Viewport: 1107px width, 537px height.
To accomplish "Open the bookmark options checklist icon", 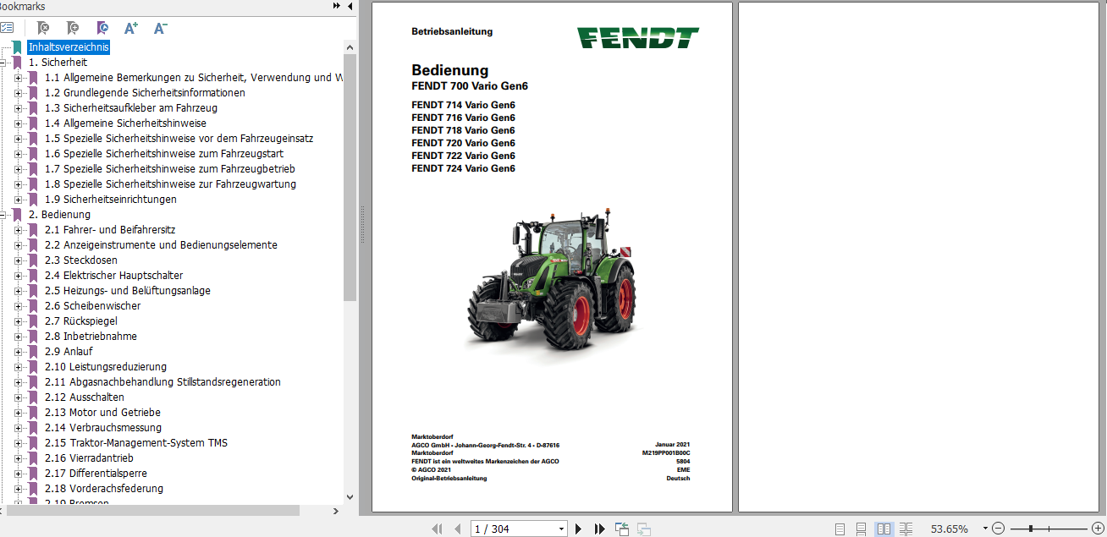I will (7, 28).
